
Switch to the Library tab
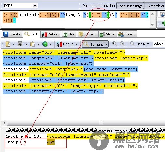pyautogui.click(x=88, y=34)
